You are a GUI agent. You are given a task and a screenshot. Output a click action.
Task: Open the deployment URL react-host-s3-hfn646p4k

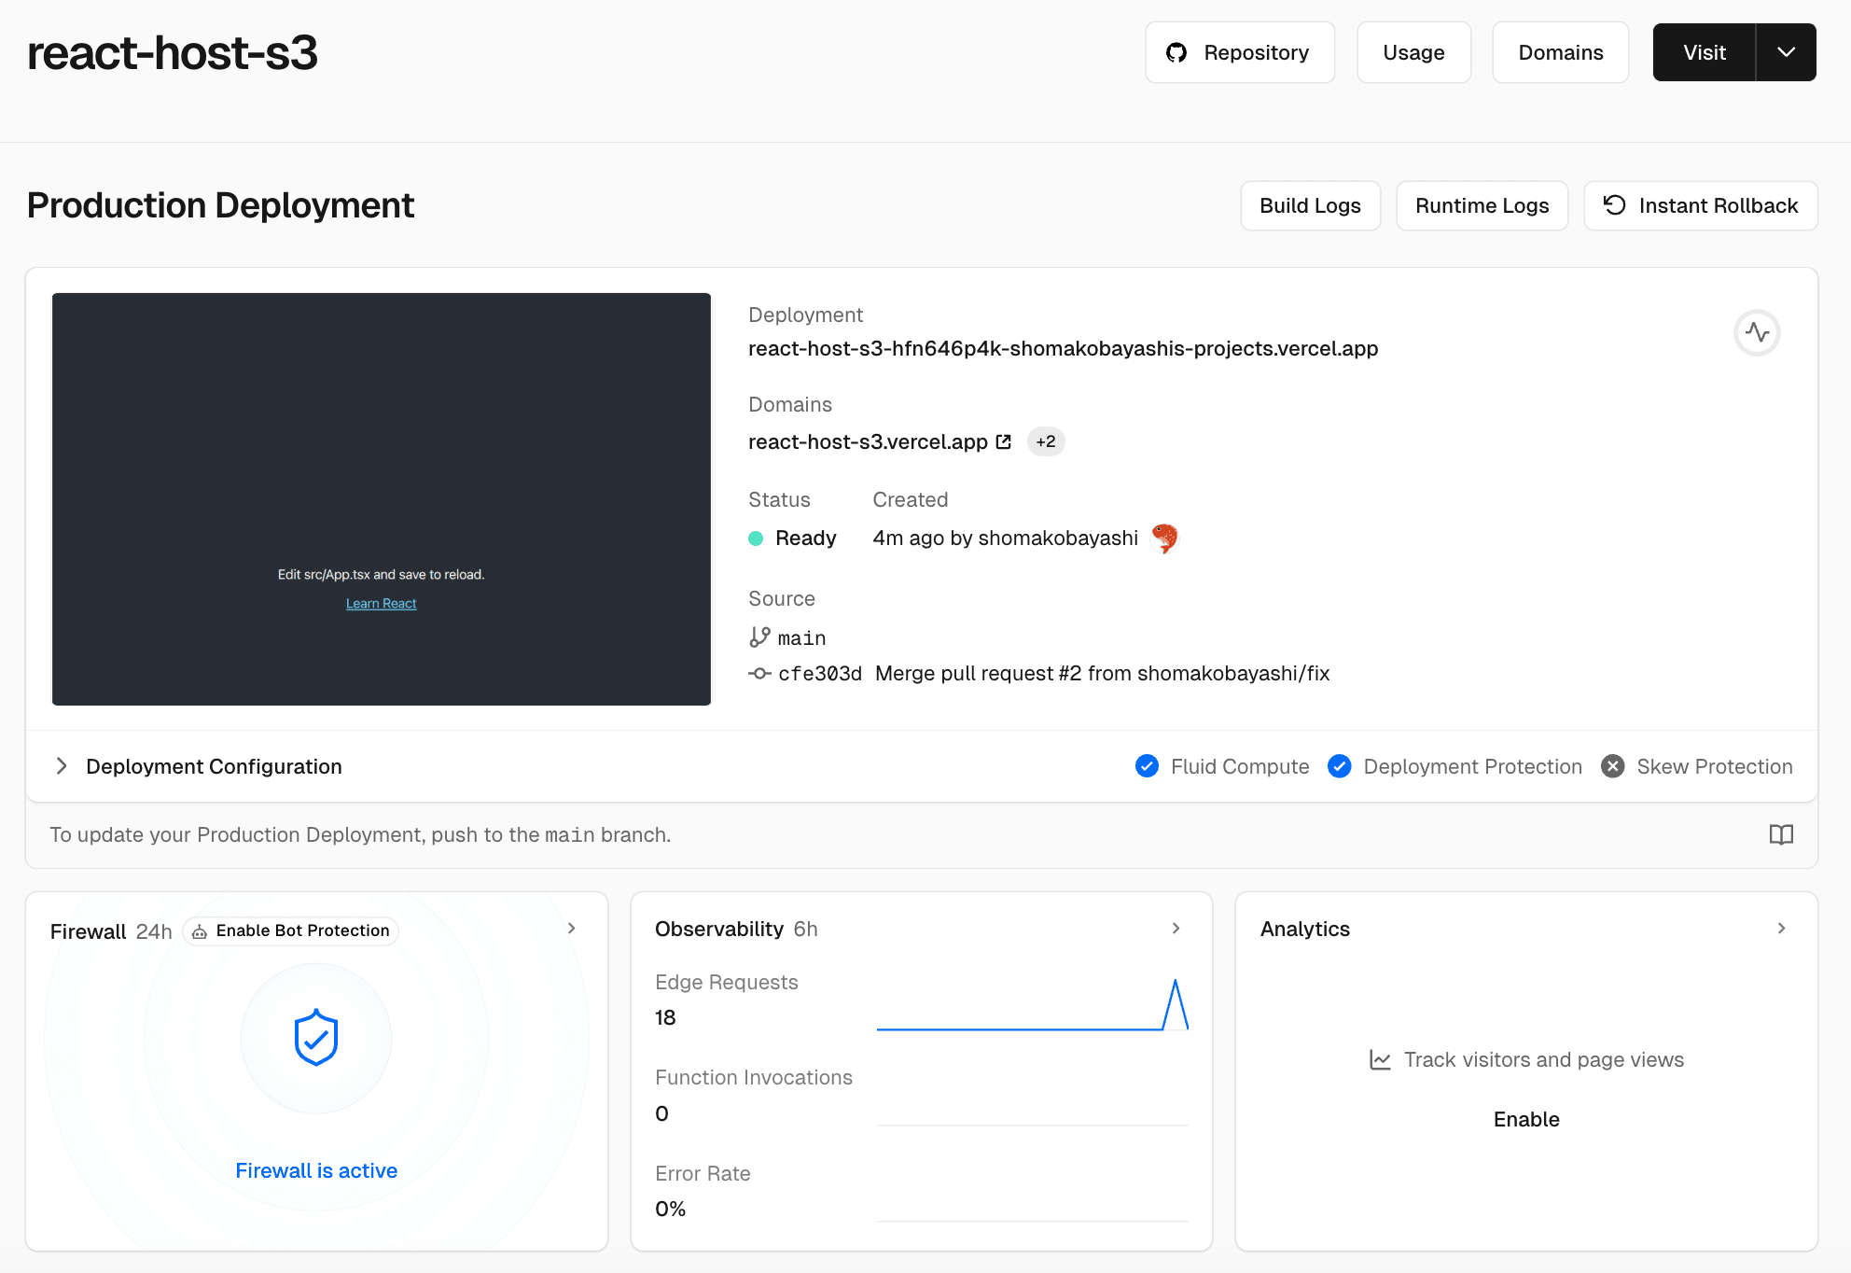[x=1063, y=348]
